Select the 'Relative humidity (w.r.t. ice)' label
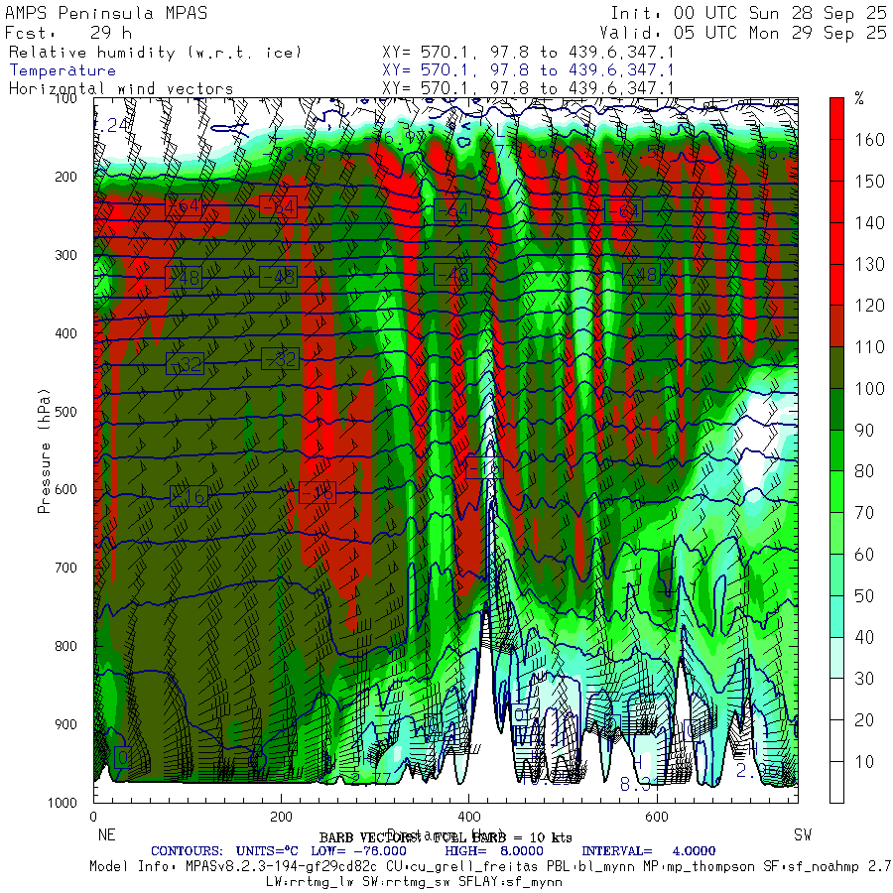 click(155, 53)
